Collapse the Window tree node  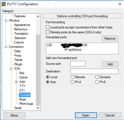click(x=6, y=21)
